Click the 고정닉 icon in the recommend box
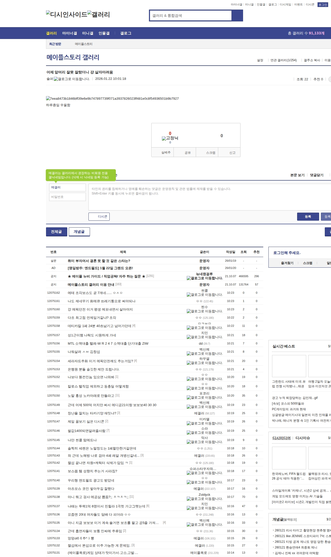 pyautogui.click(x=170, y=138)
